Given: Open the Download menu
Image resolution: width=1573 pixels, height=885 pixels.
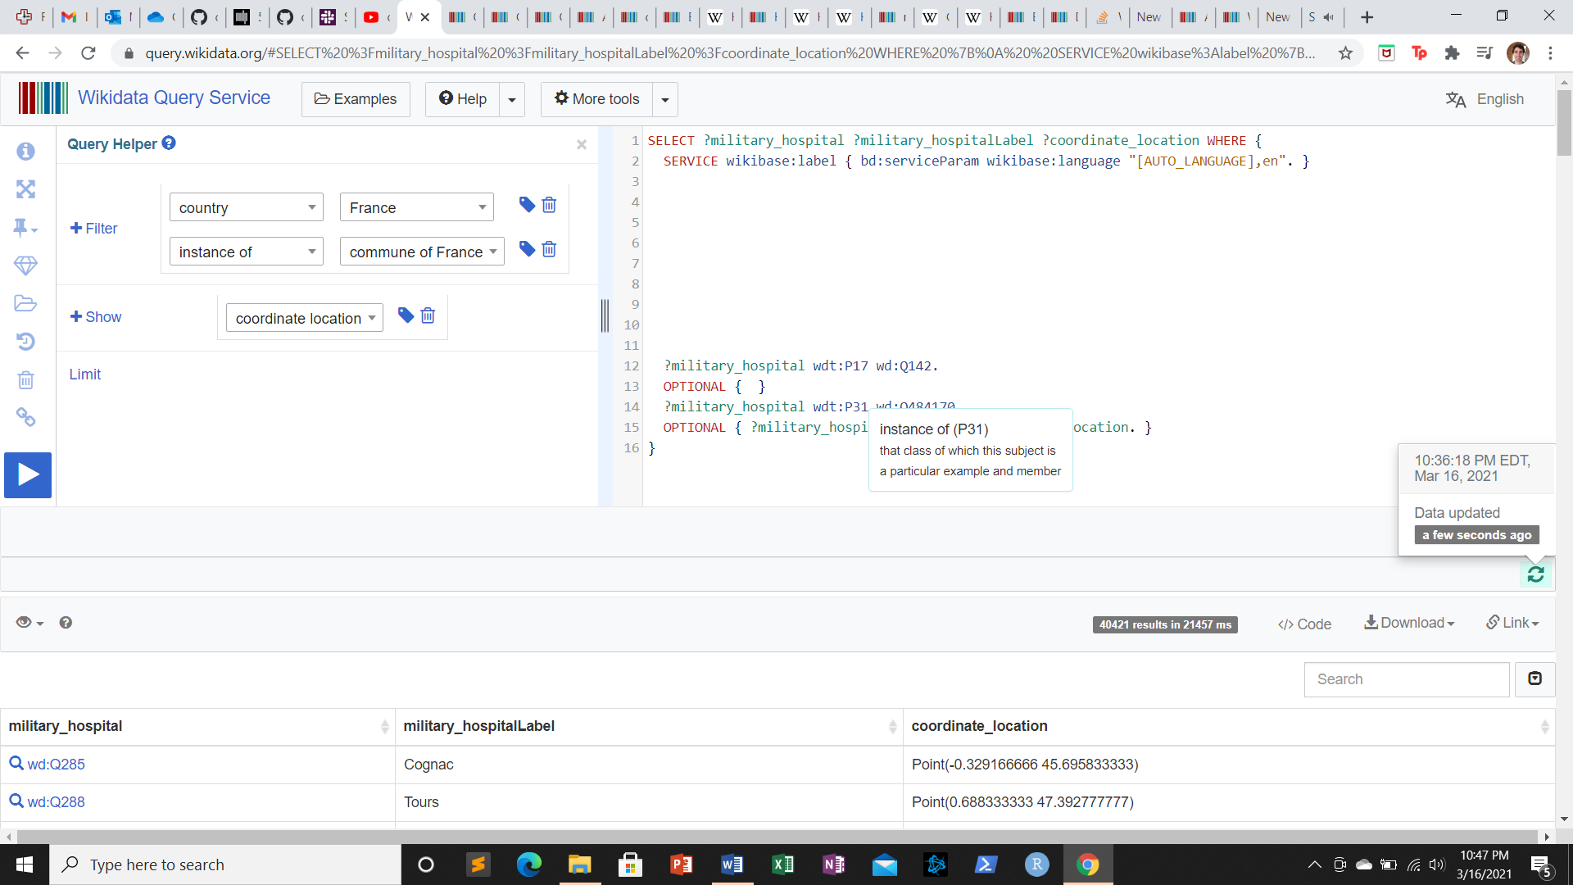Looking at the screenshot, I should (1409, 623).
